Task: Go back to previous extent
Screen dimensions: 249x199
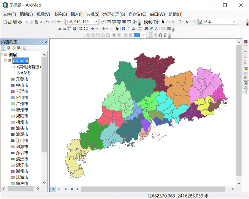Action: (x=92, y=29)
